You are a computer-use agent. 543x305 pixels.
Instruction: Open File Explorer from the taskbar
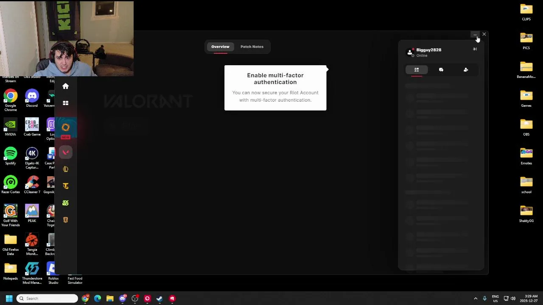tap(110, 298)
